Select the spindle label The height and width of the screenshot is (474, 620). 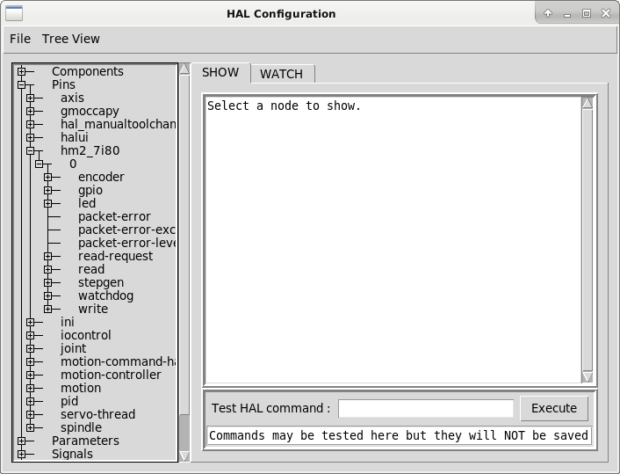click(81, 427)
